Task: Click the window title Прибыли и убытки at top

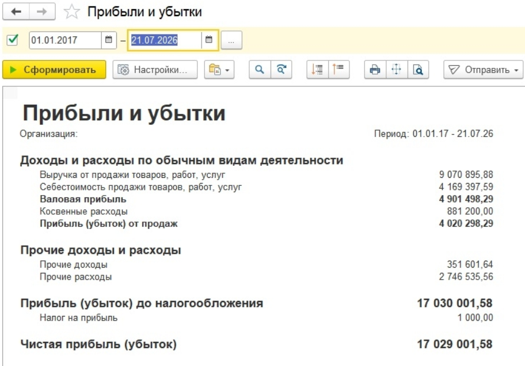Action: click(144, 12)
